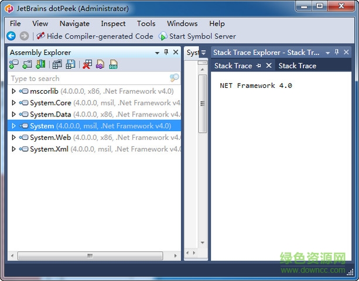Click the code viewer split handle
The image size is (359, 281).
point(203,63)
